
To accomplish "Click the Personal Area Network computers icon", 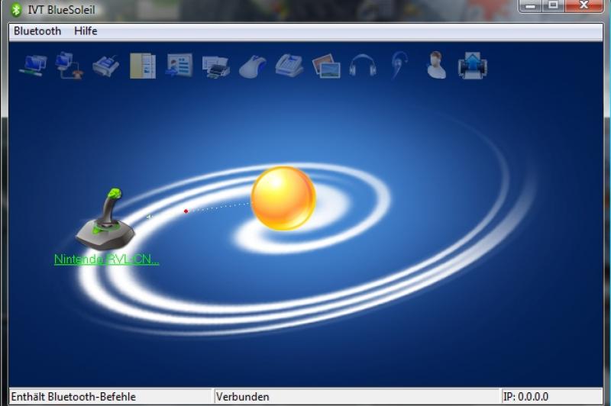I will click(33, 66).
